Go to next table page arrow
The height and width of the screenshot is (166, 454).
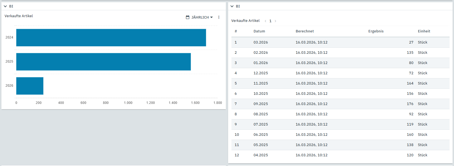pyautogui.click(x=275, y=21)
